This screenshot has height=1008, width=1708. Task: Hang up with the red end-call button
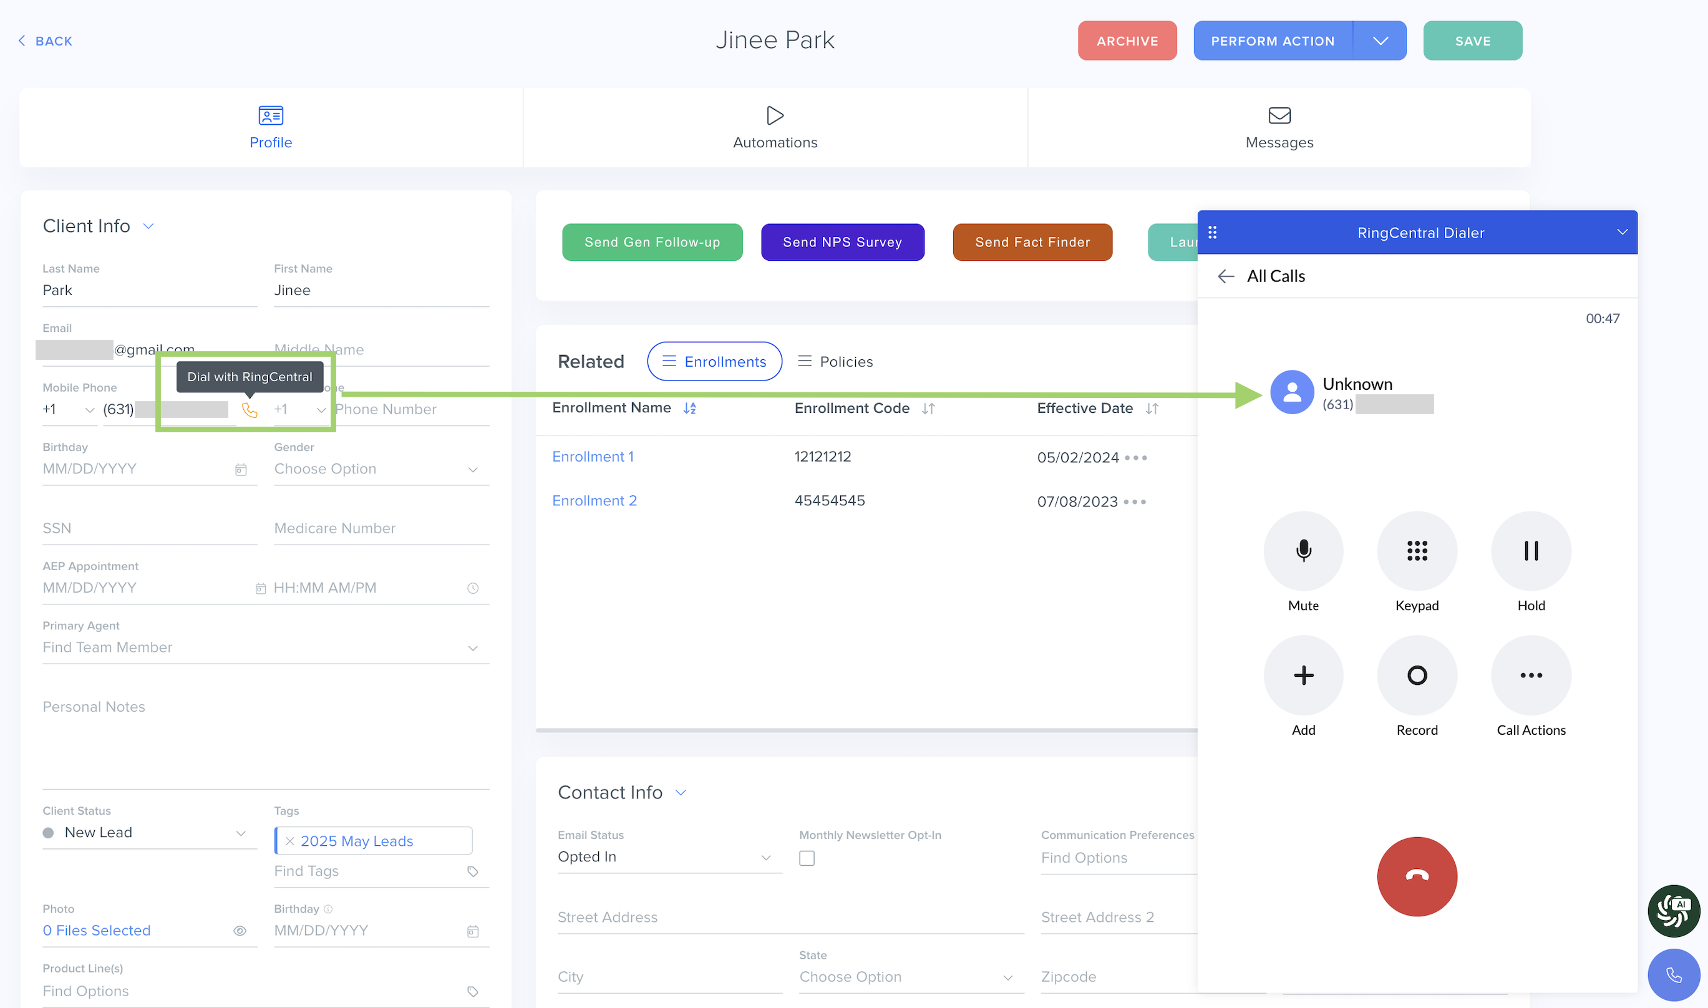tap(1416, 876)
